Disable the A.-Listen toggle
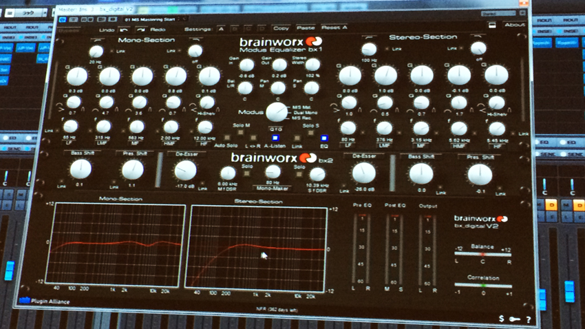Screen dimensions: 585x329 pyautogui.click(x=275, y=138)
